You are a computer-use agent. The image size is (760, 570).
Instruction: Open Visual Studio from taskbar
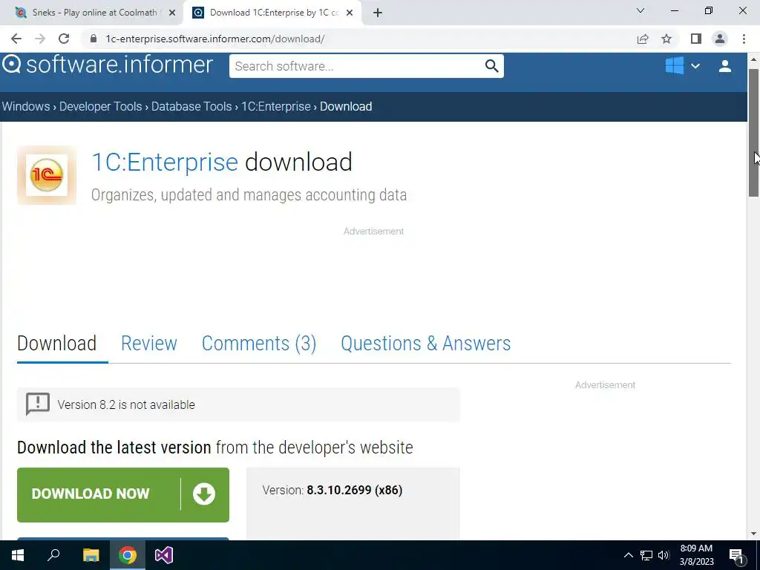click(164, 555)
